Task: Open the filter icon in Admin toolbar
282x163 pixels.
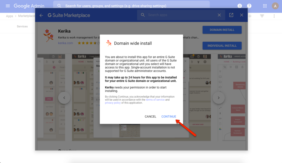Action: (262, 16)
